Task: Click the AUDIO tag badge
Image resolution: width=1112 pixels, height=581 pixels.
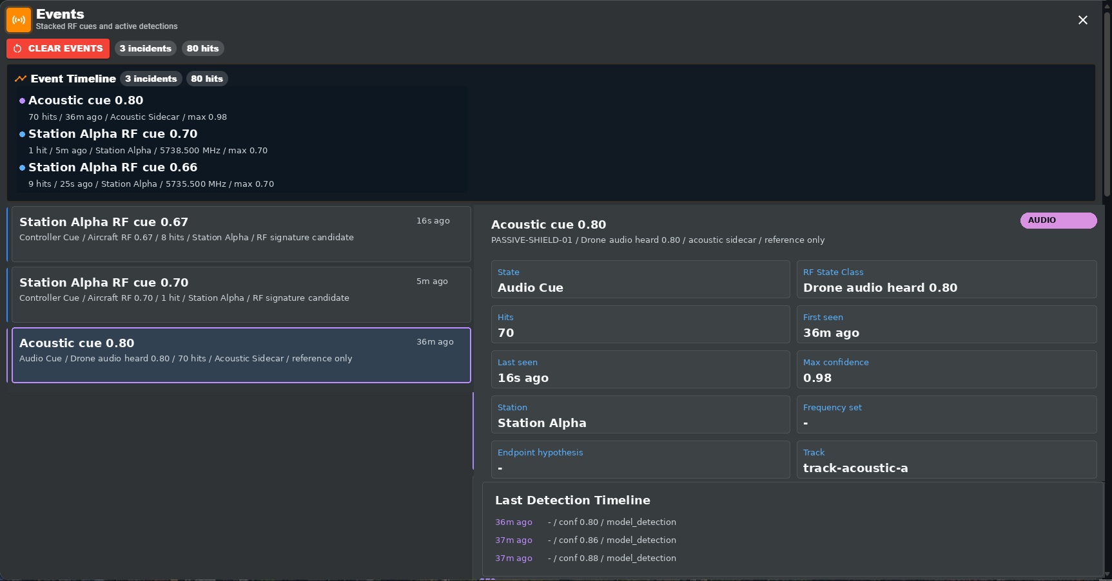Action: pos(1058,220)
